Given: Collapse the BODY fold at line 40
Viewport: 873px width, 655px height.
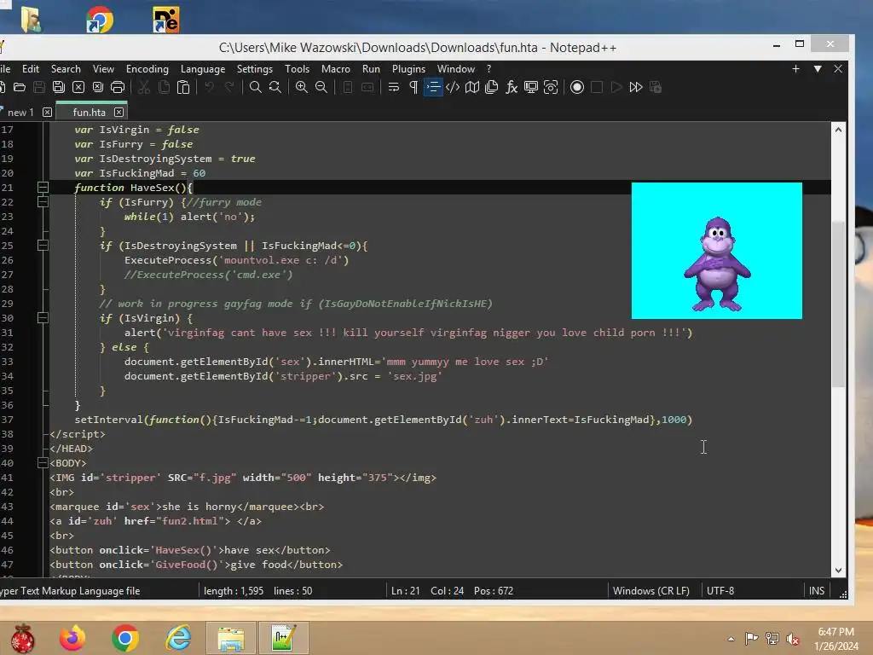Looking at the screenshot, I should (43, 463).
